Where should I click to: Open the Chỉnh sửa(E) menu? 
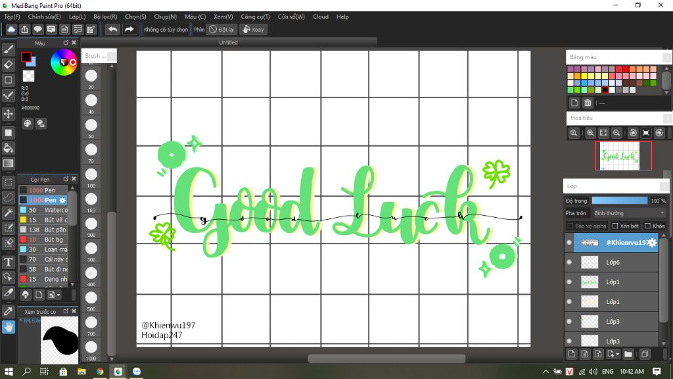[x=44, y=16]
